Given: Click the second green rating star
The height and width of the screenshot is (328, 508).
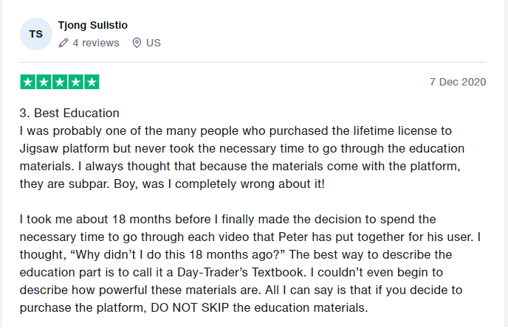Looking at the screenshot, I should pos(44,82).
